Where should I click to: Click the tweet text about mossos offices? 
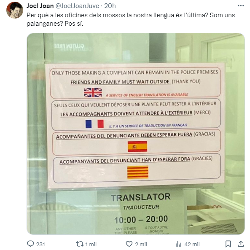click(x=131, y=19)
